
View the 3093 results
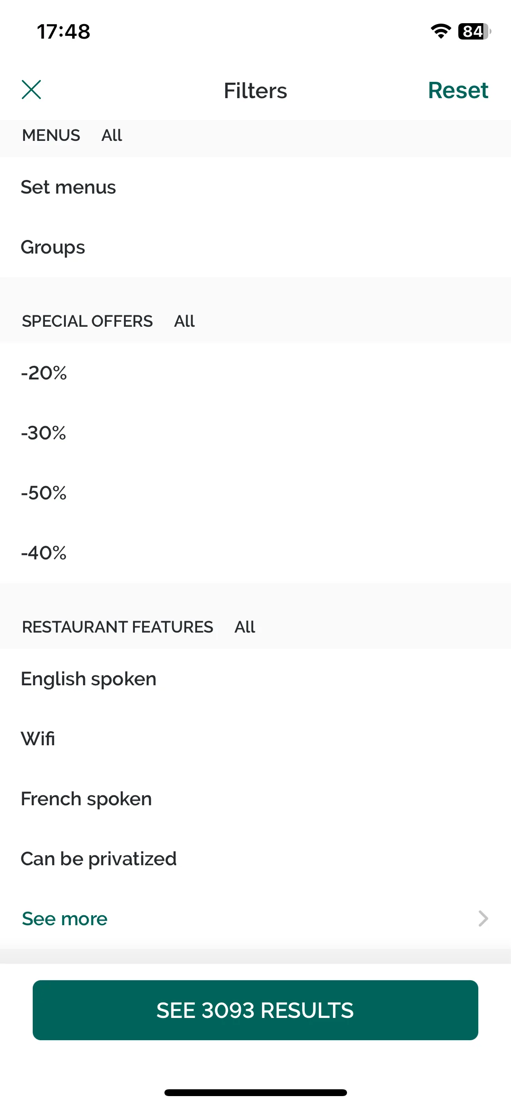point(255,1010)
